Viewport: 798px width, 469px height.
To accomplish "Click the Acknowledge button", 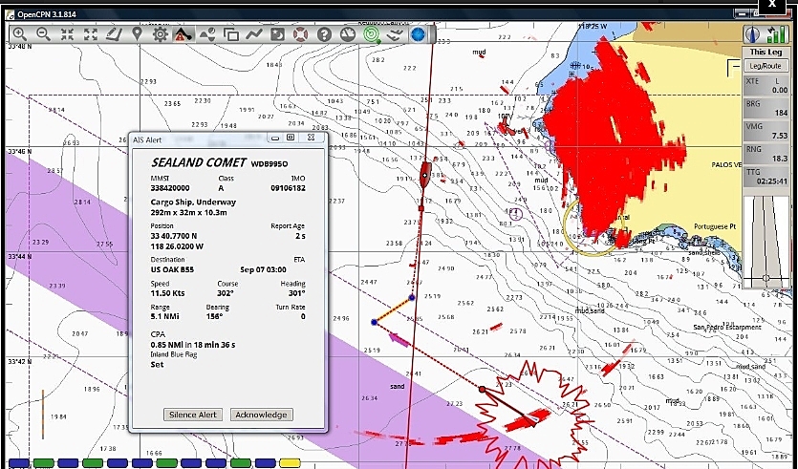I will click(x=261, y=415).
